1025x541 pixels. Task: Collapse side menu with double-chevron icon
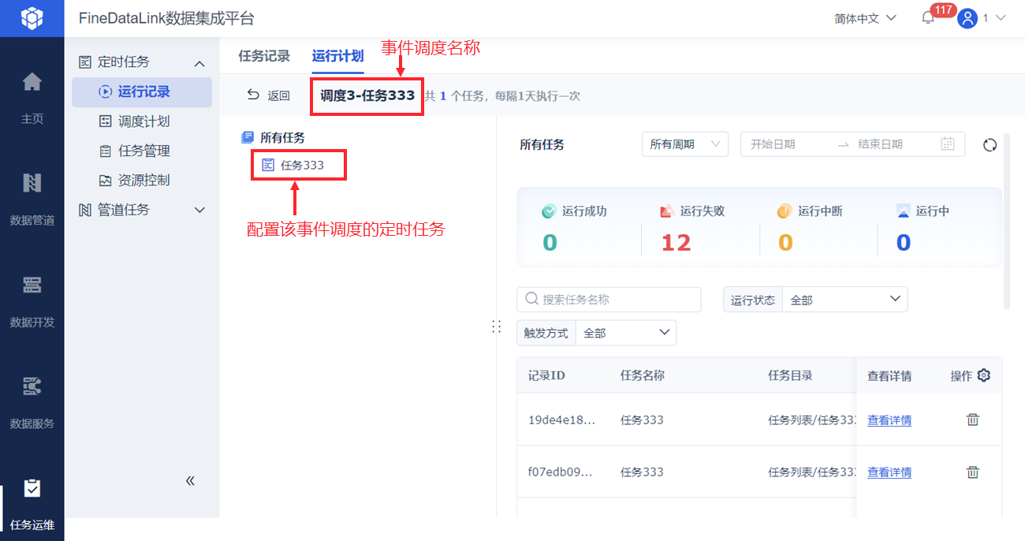point(190,480)
